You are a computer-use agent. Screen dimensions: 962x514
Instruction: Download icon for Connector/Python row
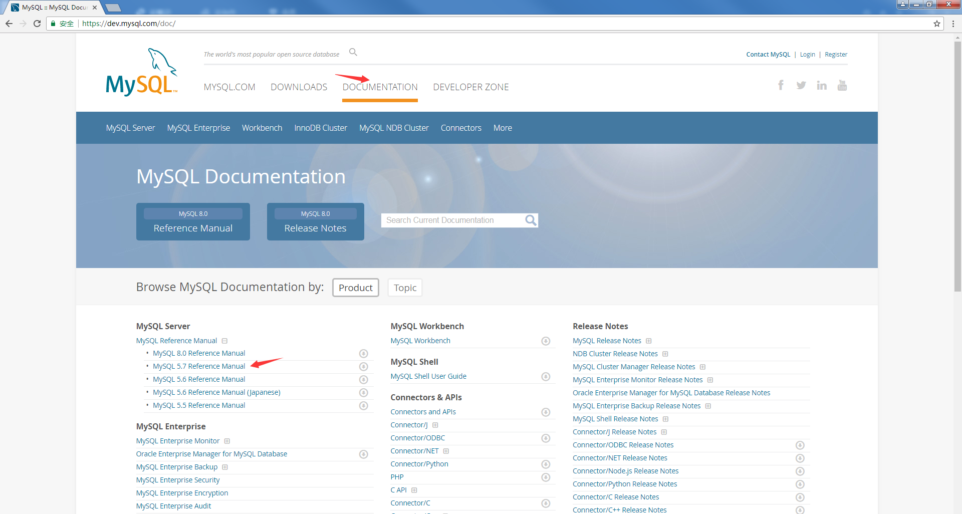546,464
